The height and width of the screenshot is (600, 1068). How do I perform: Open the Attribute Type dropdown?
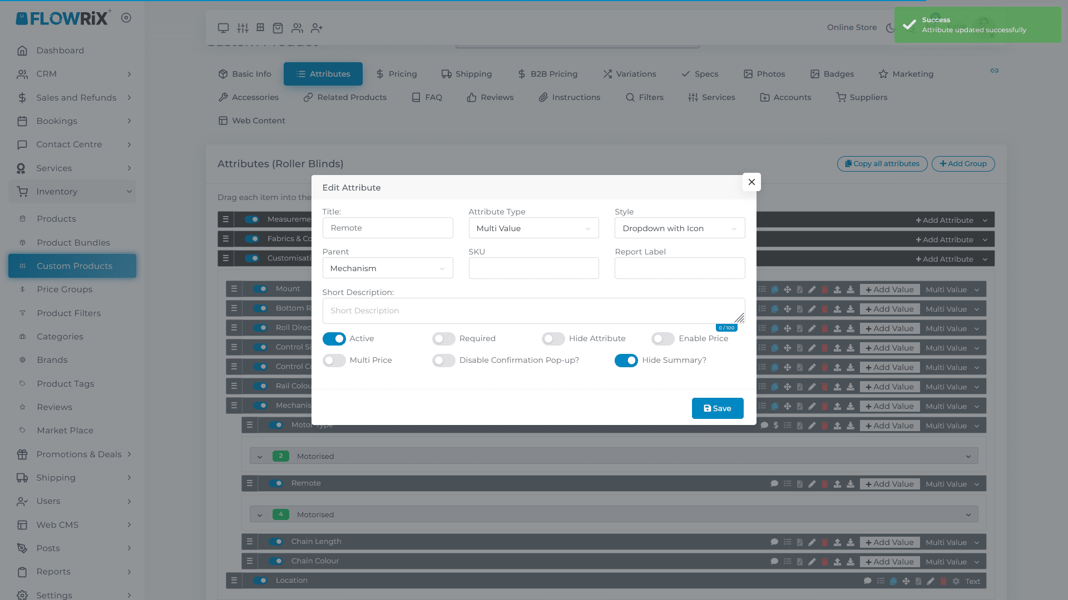click(533, 228)
